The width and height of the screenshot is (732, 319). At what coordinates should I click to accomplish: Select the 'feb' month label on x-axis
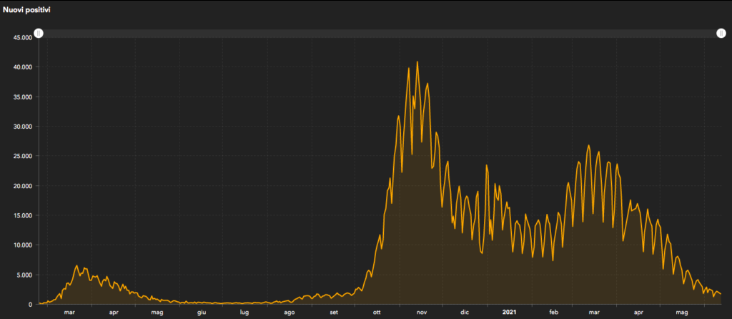tap(553, 313)
